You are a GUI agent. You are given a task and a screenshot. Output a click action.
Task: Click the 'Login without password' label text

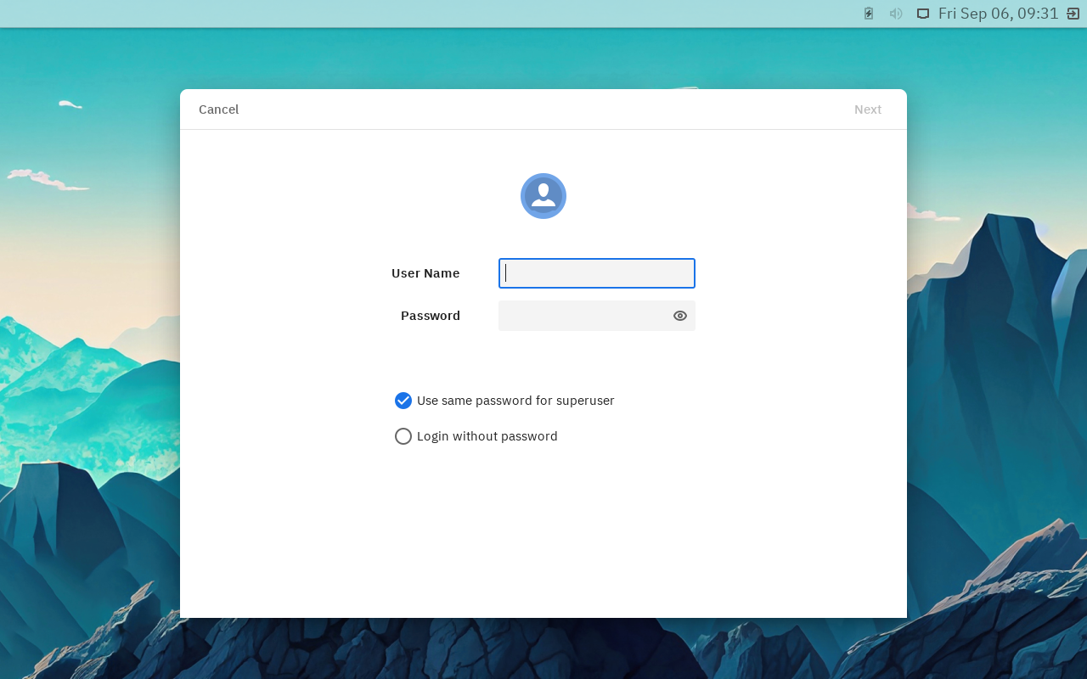(487, 436)
